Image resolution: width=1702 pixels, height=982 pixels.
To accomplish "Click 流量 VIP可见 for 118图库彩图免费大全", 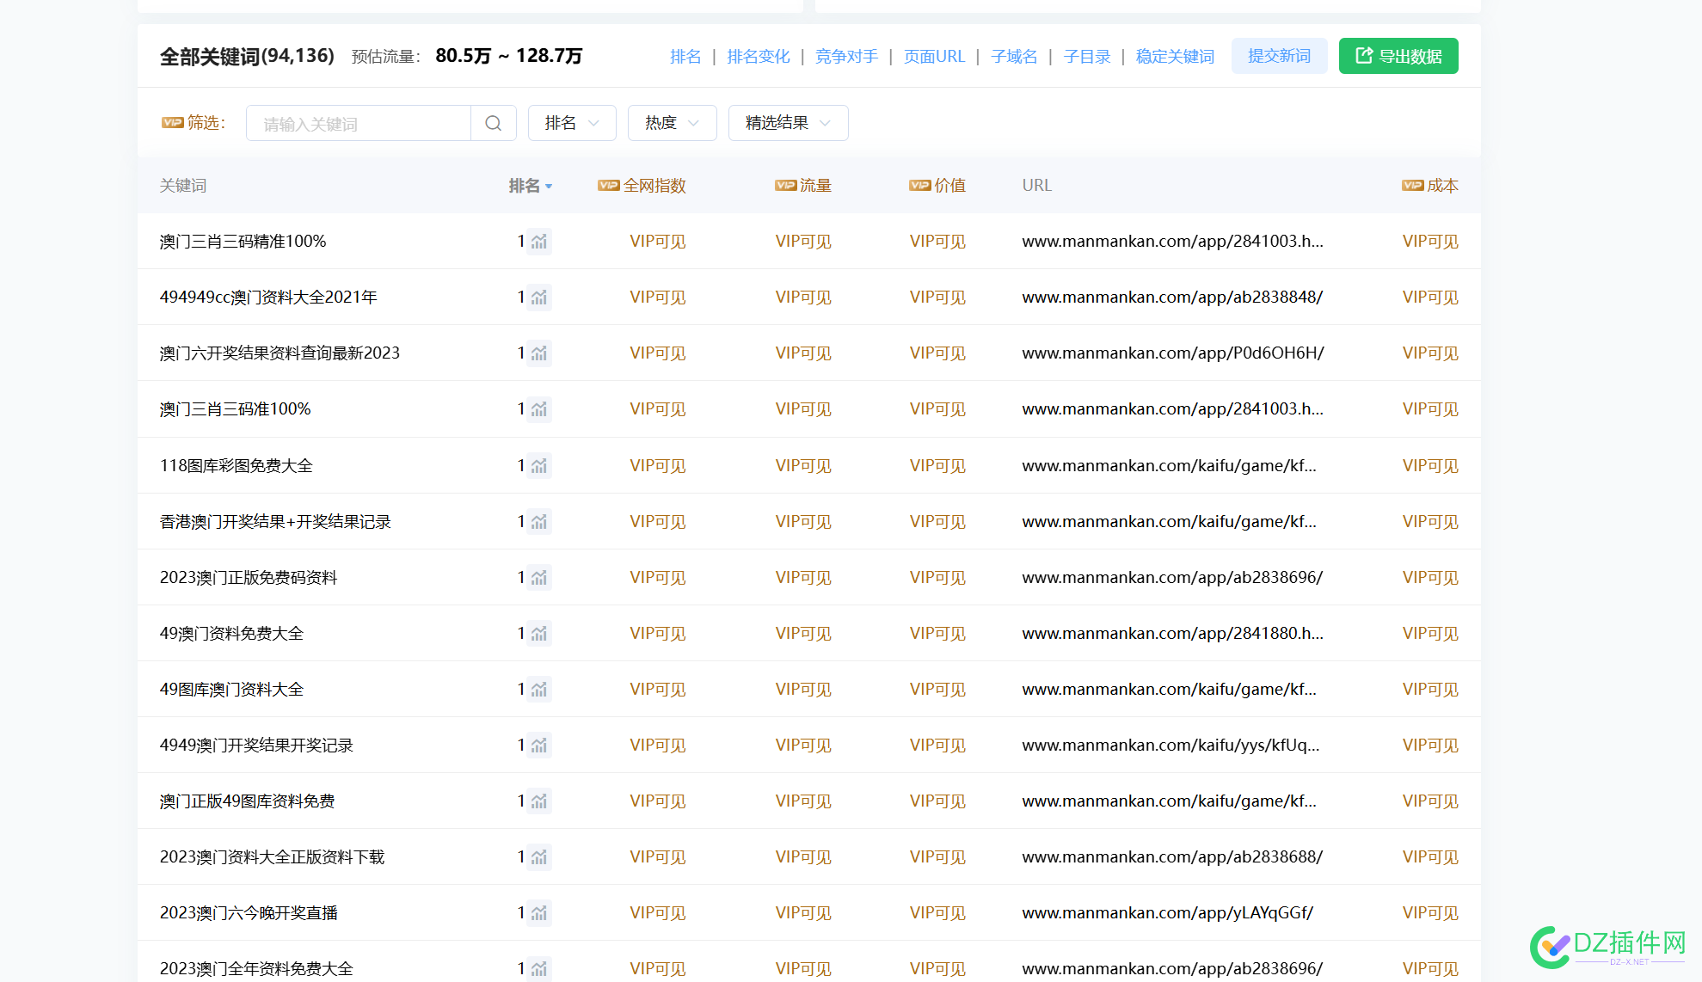I will coord(803,466).
